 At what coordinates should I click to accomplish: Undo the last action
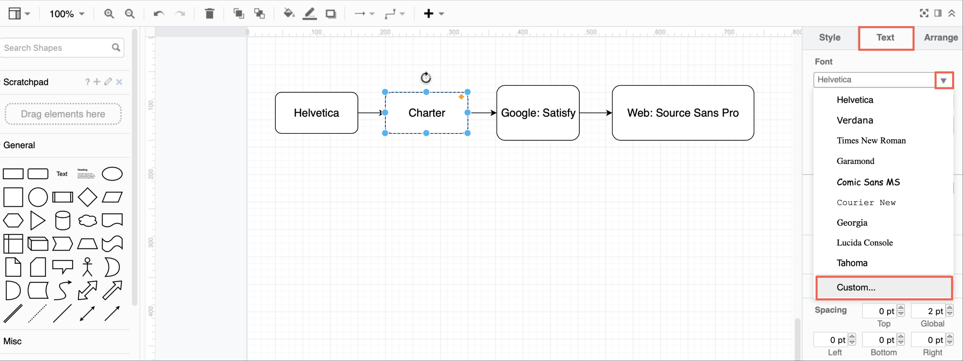[159, 14]
